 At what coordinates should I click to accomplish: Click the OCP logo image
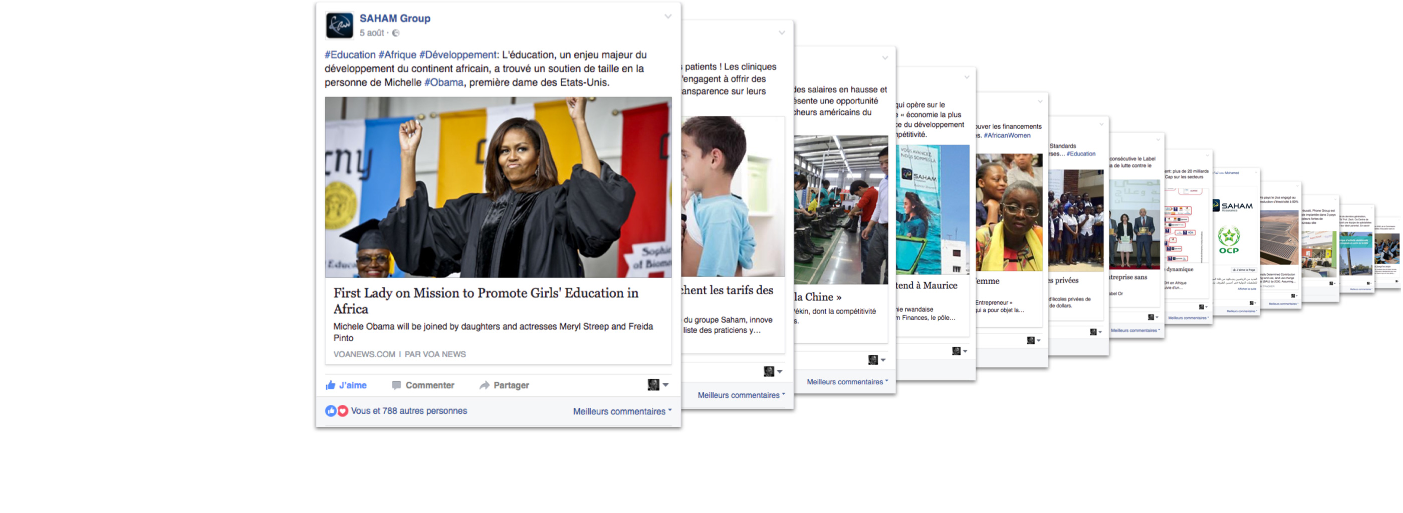coord(1229,240)
